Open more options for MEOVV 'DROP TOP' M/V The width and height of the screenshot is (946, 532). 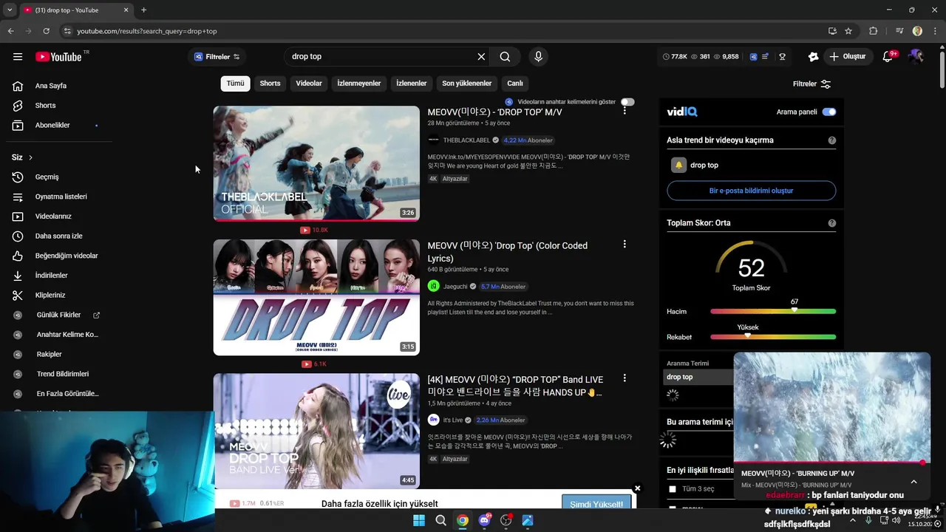pos(625,110)
